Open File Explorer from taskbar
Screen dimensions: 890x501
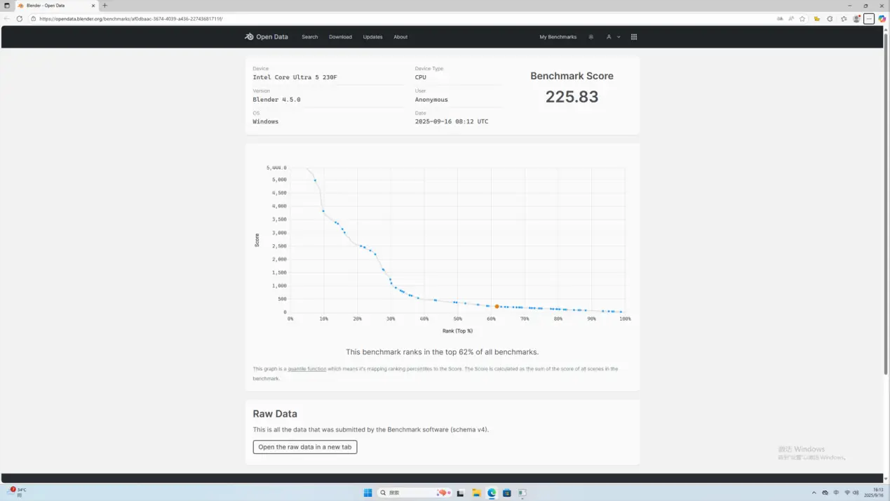(x=476, y=493)
